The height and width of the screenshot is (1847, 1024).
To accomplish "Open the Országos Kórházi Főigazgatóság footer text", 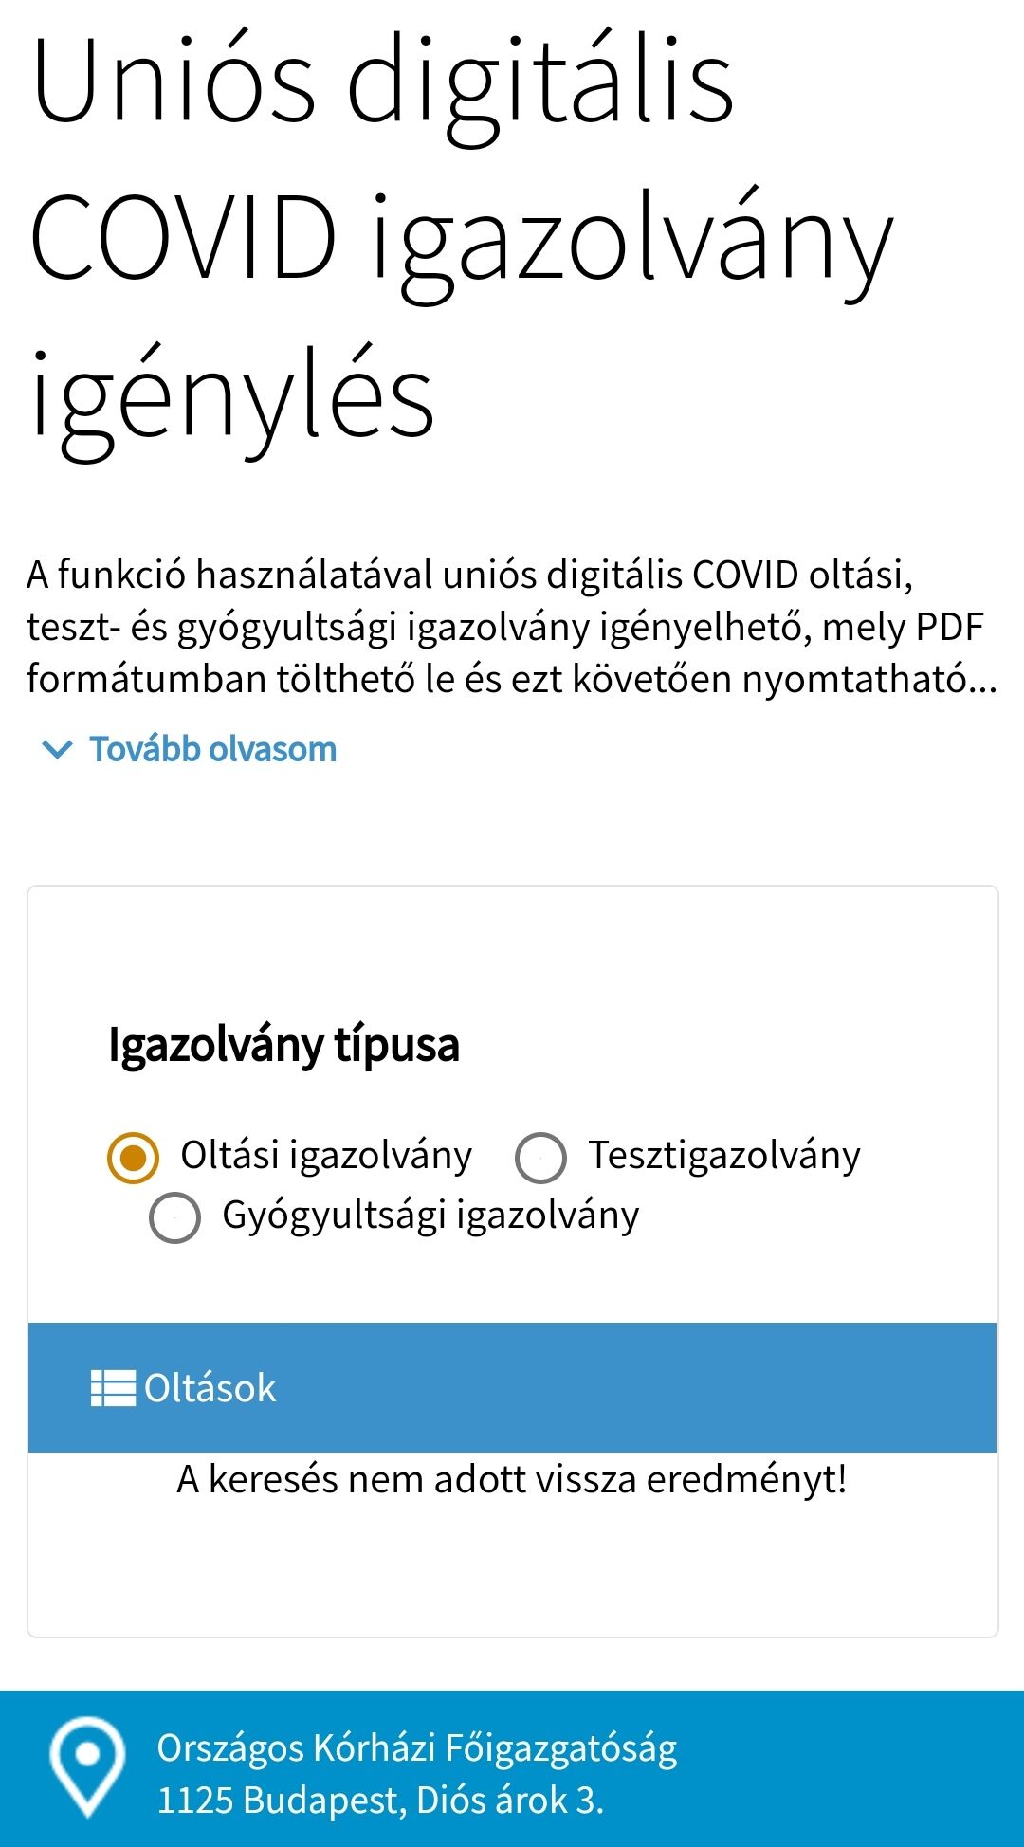I will click(x=417, y=1748).
